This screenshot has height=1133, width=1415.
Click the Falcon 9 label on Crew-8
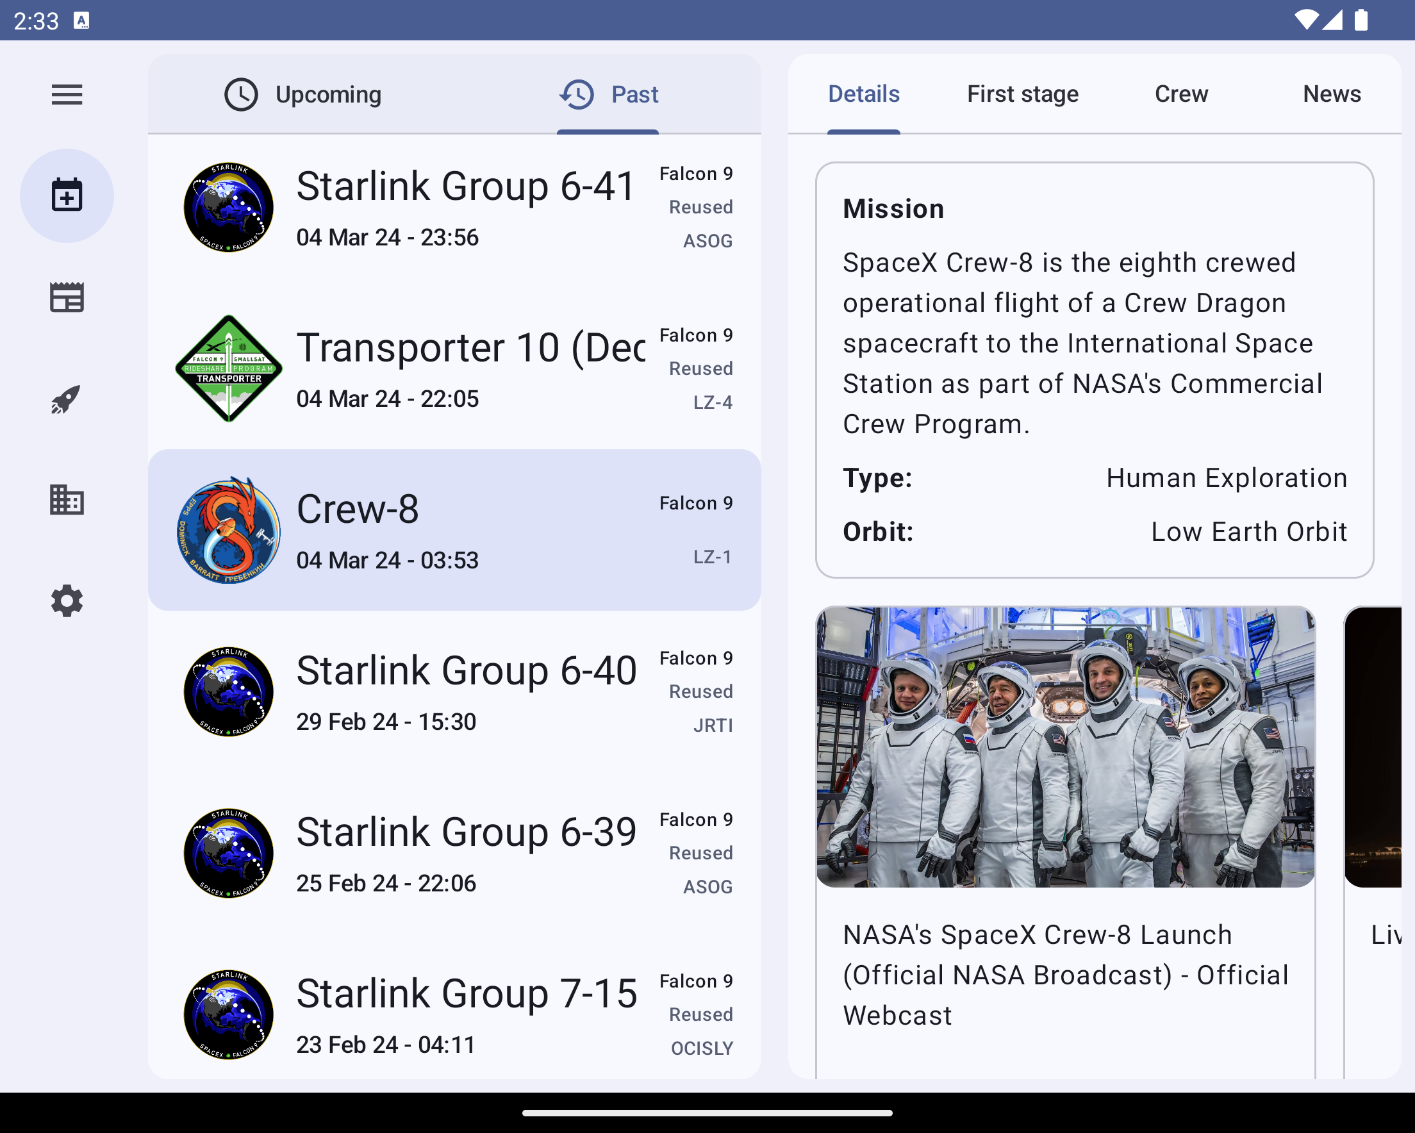pyautogui.click(x=697, y=504)
